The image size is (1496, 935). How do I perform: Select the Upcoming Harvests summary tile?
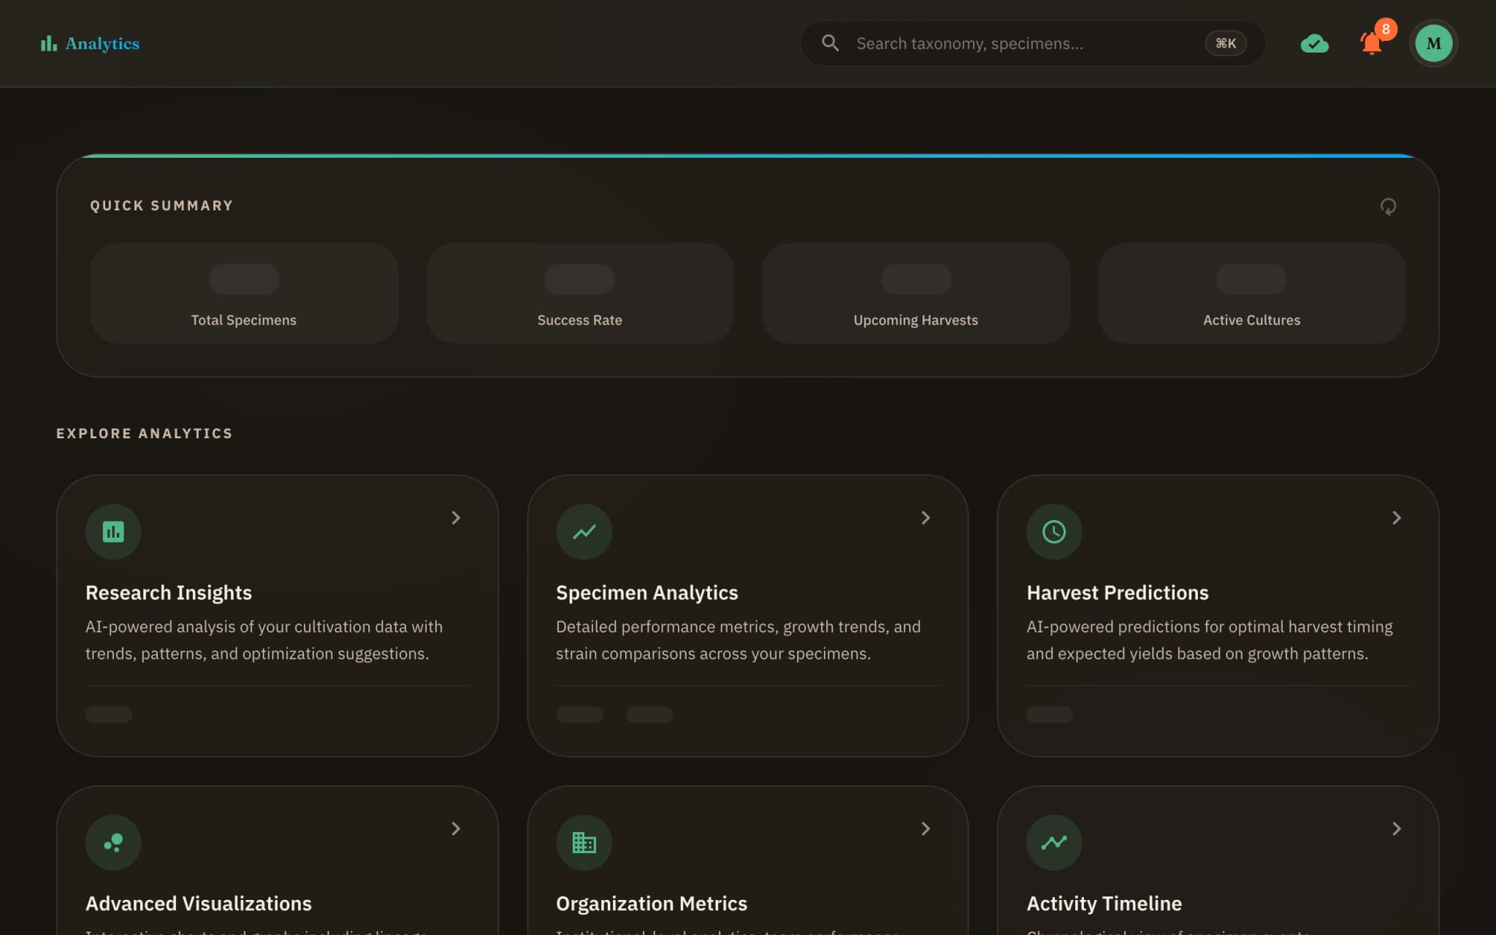(916, 294)
